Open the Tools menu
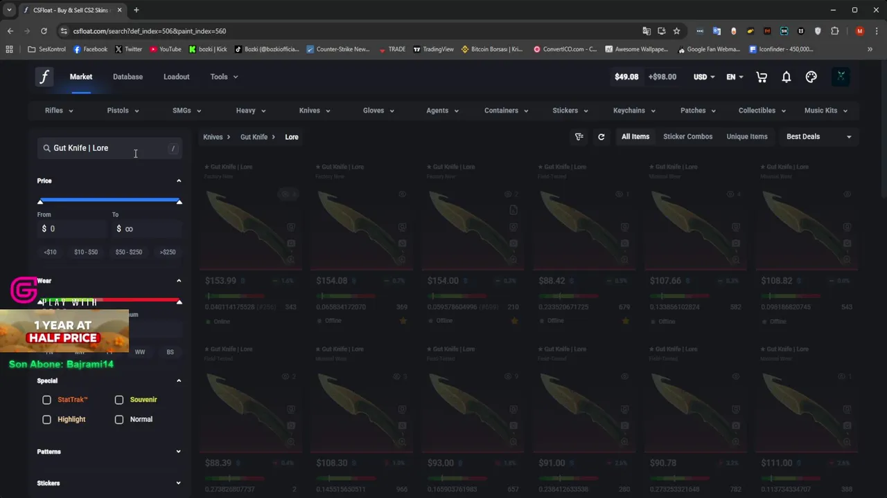The height and width of the screenshot is (498, 887). click(x=224, y=77)
